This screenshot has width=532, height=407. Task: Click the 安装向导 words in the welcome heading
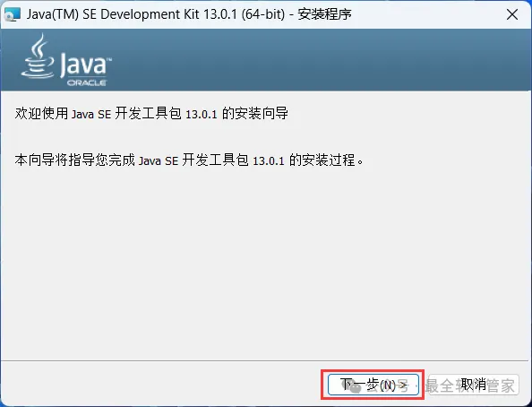tap(262, 114)
